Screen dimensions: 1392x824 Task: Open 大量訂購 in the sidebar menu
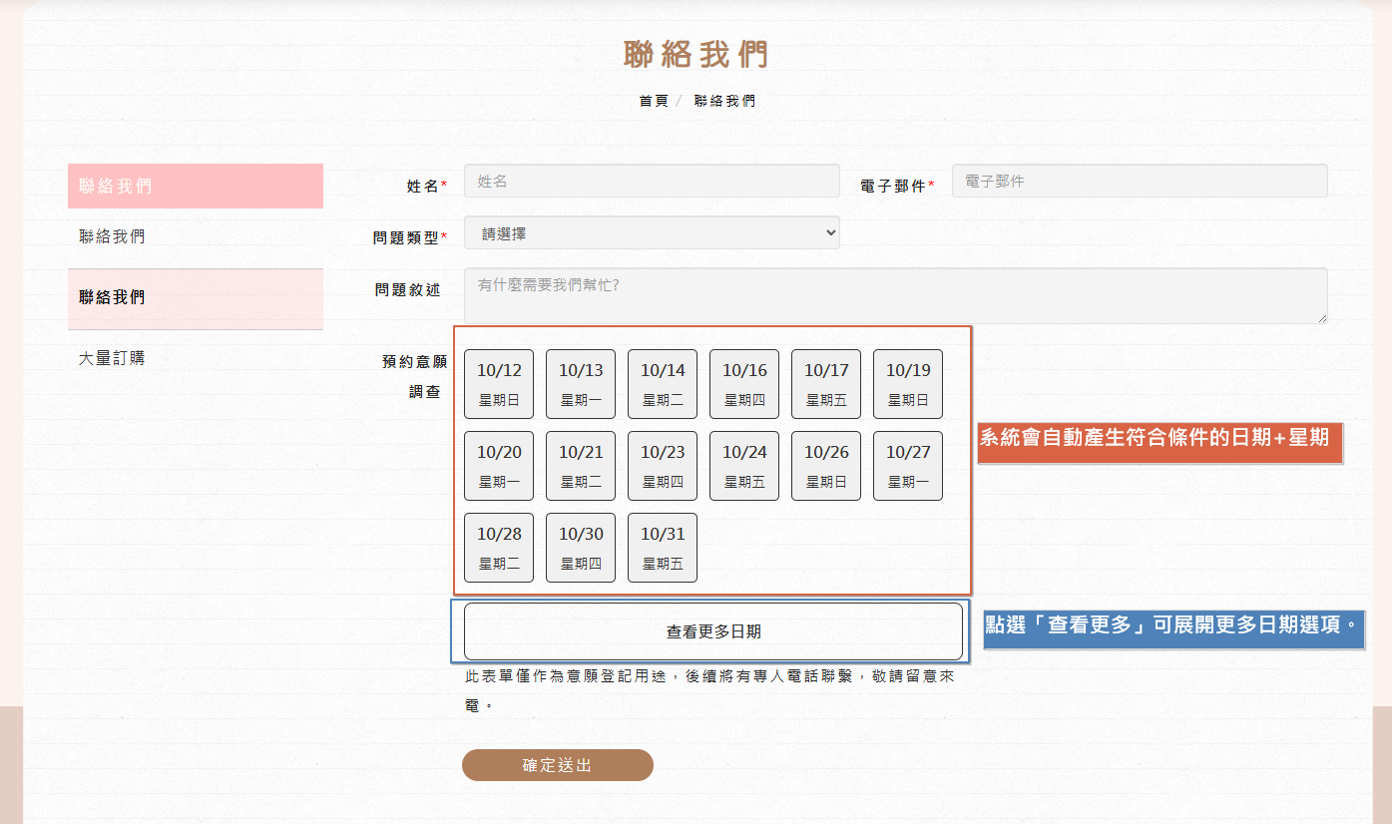(x=112, y=358)
